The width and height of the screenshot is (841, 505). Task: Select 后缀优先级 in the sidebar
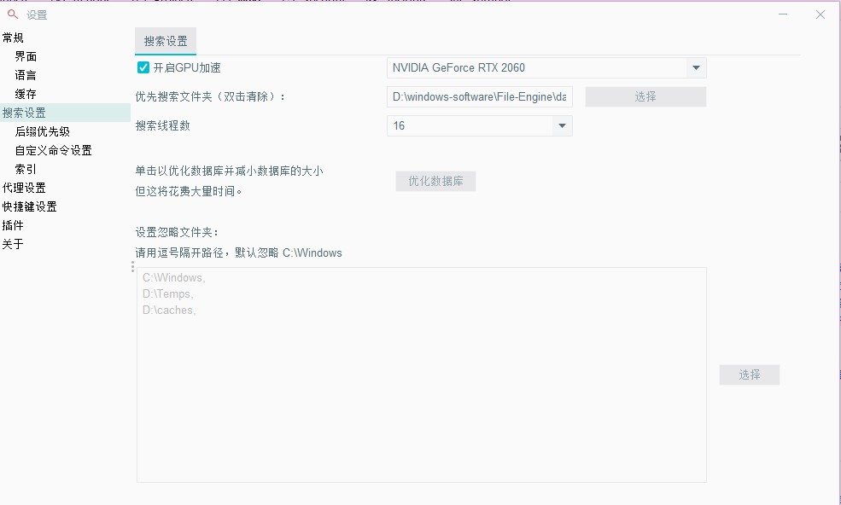click(x=43, y=131)
